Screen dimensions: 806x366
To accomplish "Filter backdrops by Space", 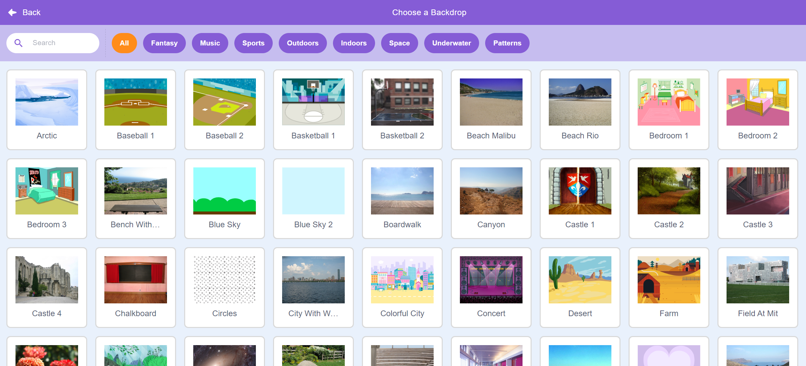I will [x=400, y=43].
